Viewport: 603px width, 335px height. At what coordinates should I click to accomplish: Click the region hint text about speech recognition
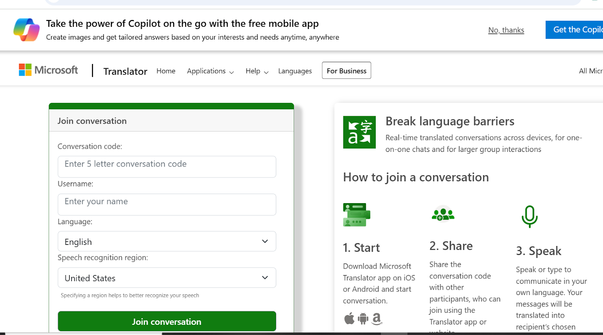[x=130, y=295]
